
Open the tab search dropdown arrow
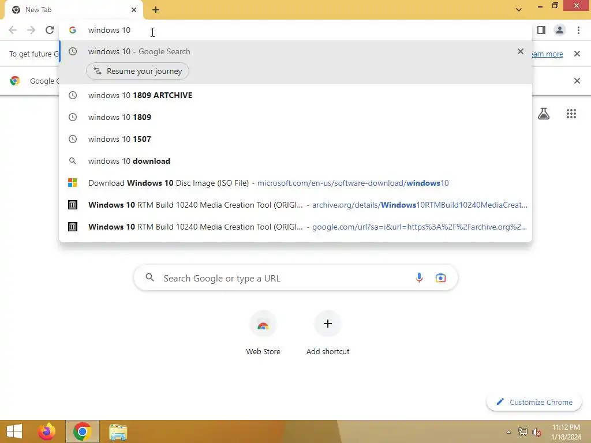[519, 10]
